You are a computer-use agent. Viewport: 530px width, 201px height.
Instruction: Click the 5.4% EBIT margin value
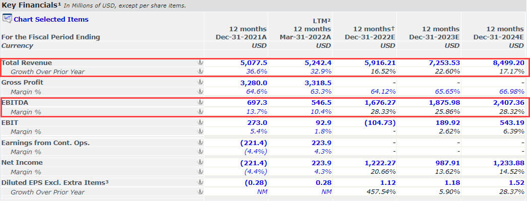(259, 132)
